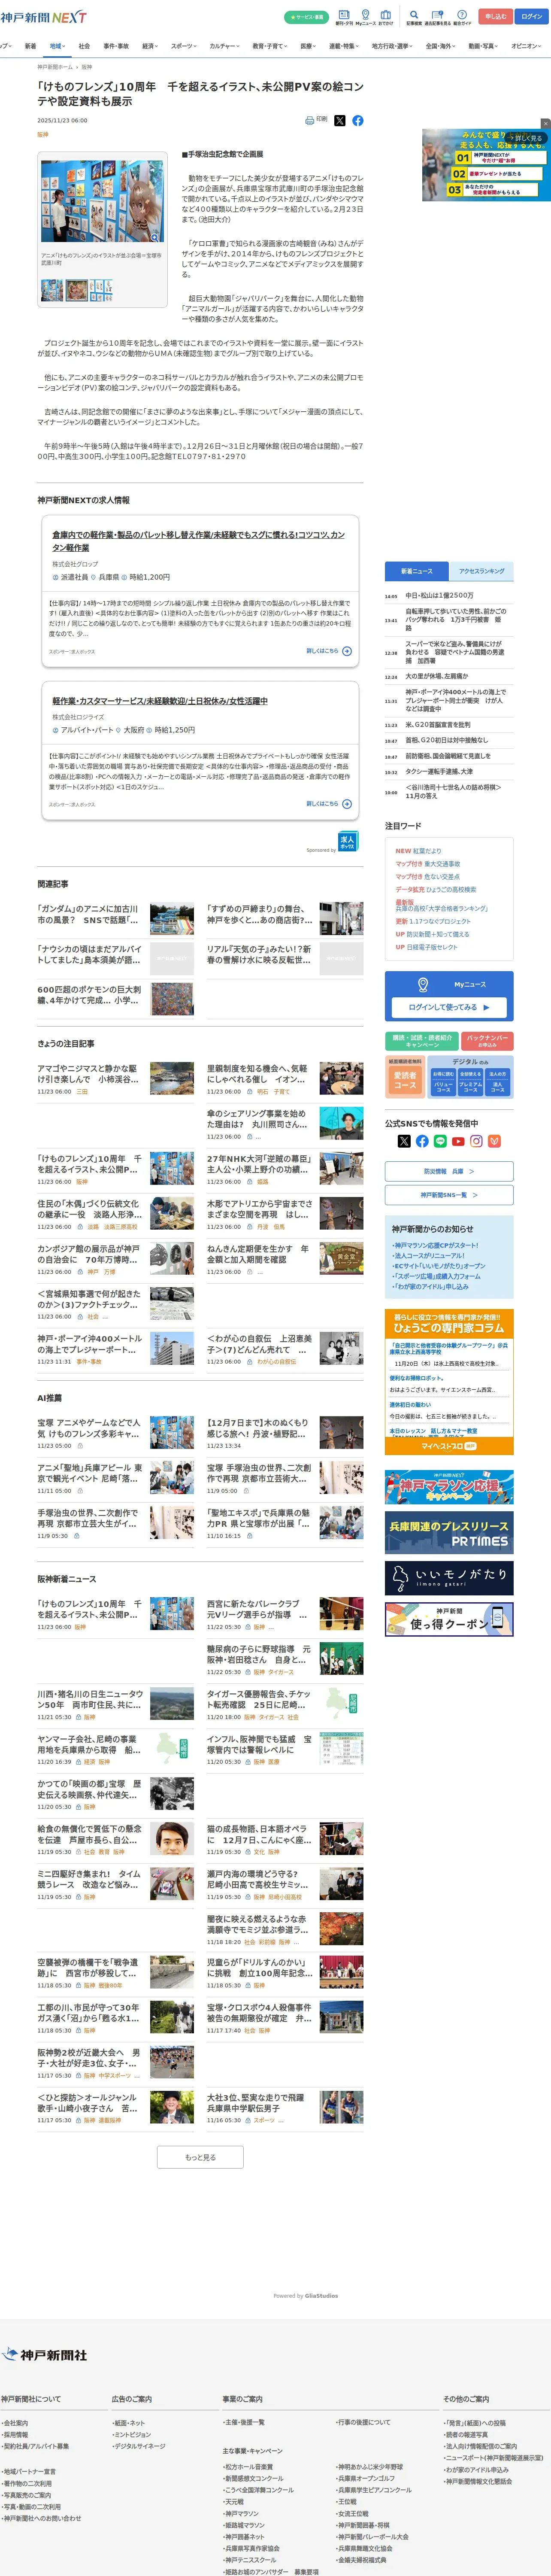Screen dimensions: 551x2576
Task: Open the 社会 navigation item
Action: pos(84,46)
